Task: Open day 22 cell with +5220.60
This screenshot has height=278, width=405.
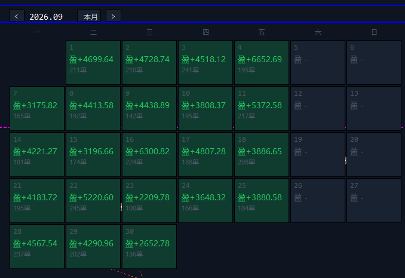Action: tap(93, 200)
